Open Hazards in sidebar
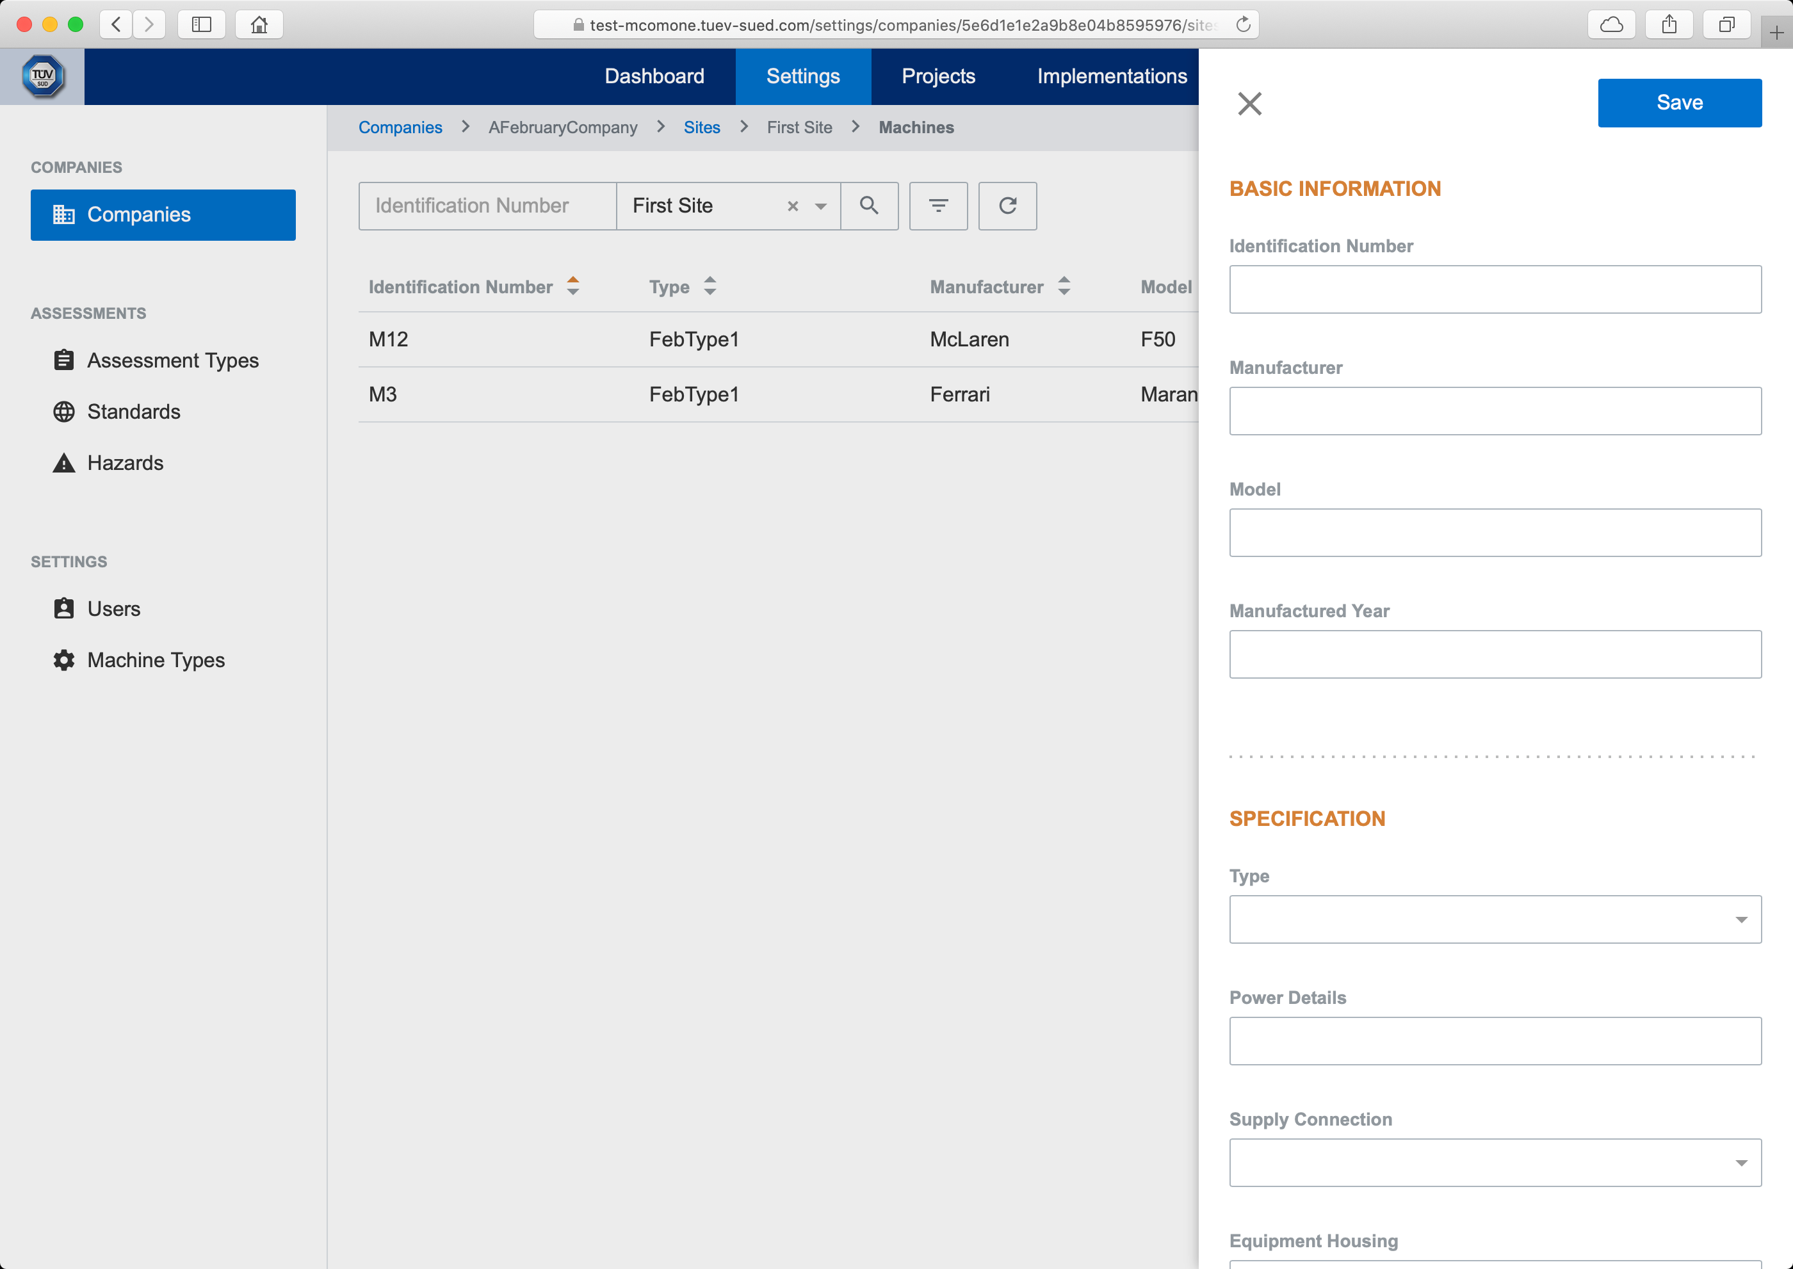This screenshot has height=1269, width=1793. pyautogui.click(x=125, y=463)
